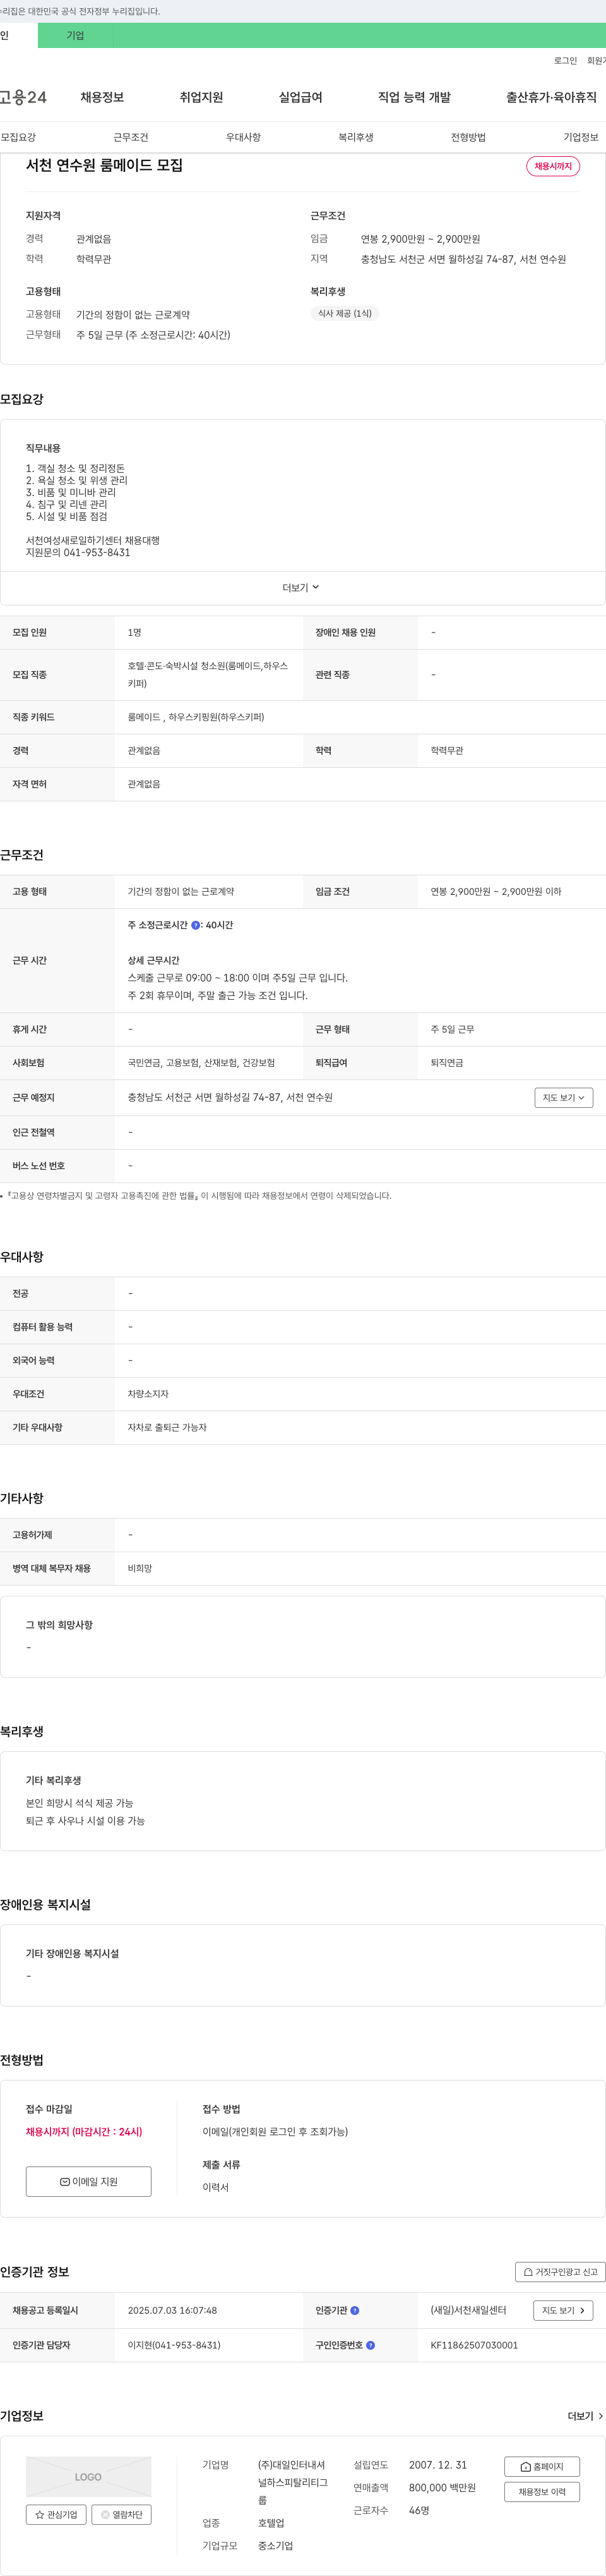The height and width of the screenshot is (2576, 606).
Task: Click the blue help icon beside 주 소정근로시간
Action: pos(196,925)
